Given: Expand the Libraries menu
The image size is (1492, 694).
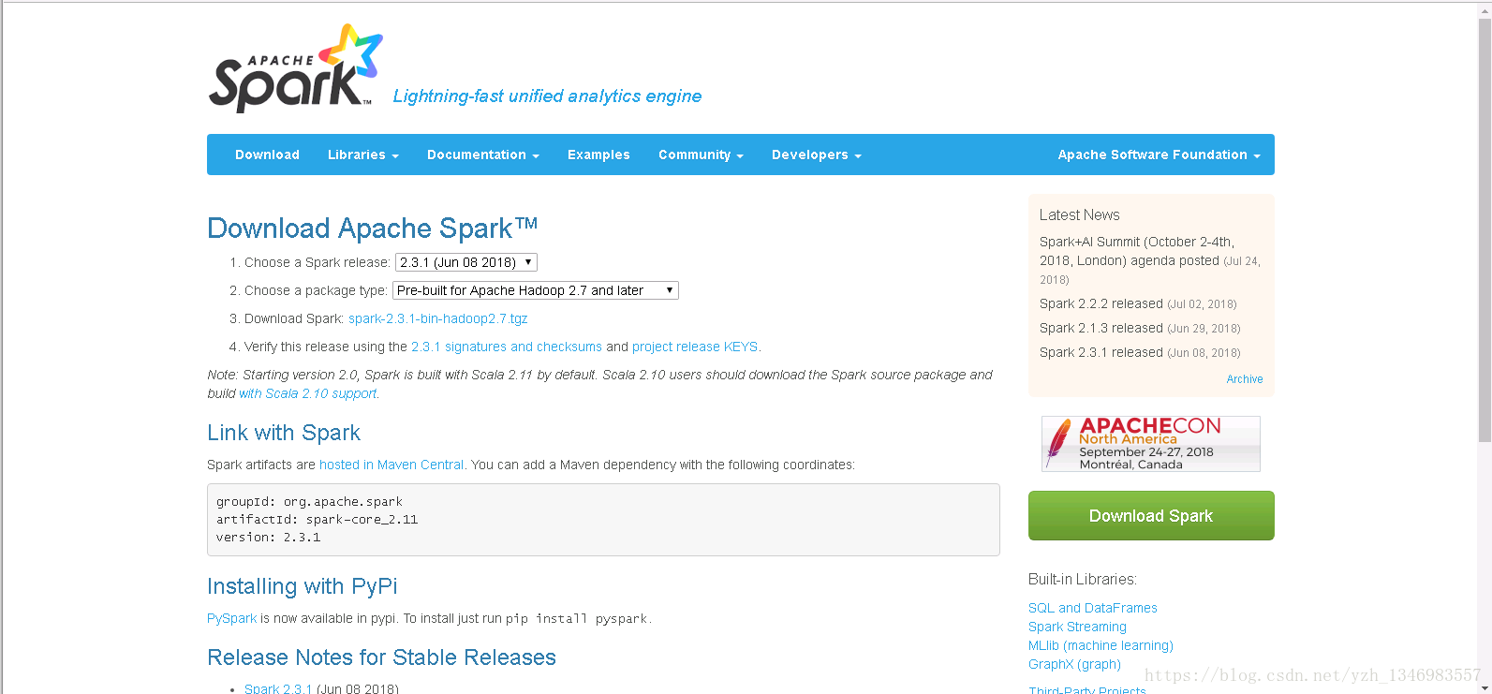Looking at the screenshot, I should tap(363, 155).
